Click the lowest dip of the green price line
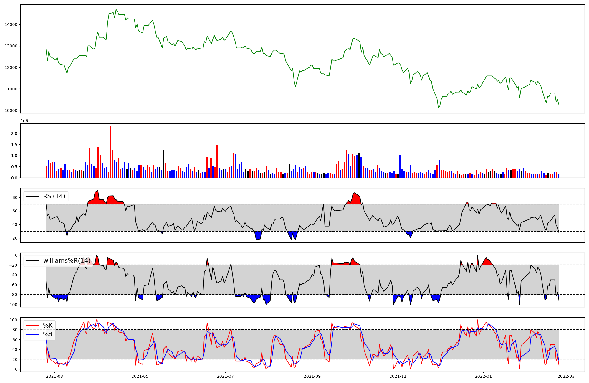This screenshot has height=383, width=589. pos(438,108)
